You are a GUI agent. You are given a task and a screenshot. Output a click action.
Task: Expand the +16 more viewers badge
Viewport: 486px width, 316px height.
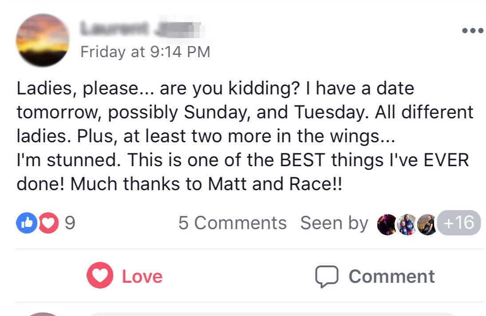coord(459,222)
